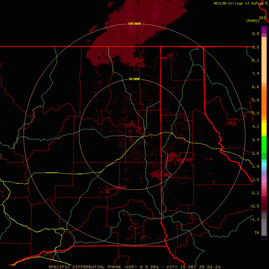Image resolution: width=269 pixels, height=269 pixels.
Task: Click the 100 NMI range ring label
Action: pos(134,24)
